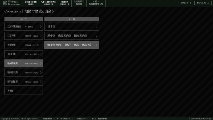Choose the 日本図 category
This screenshot has height=120, width=213.
tap(72, 27)
